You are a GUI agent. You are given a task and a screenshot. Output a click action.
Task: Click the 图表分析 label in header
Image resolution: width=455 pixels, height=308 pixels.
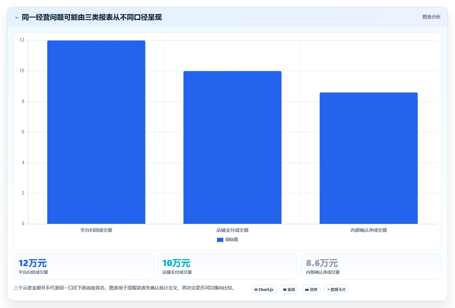tap(432, 17)
